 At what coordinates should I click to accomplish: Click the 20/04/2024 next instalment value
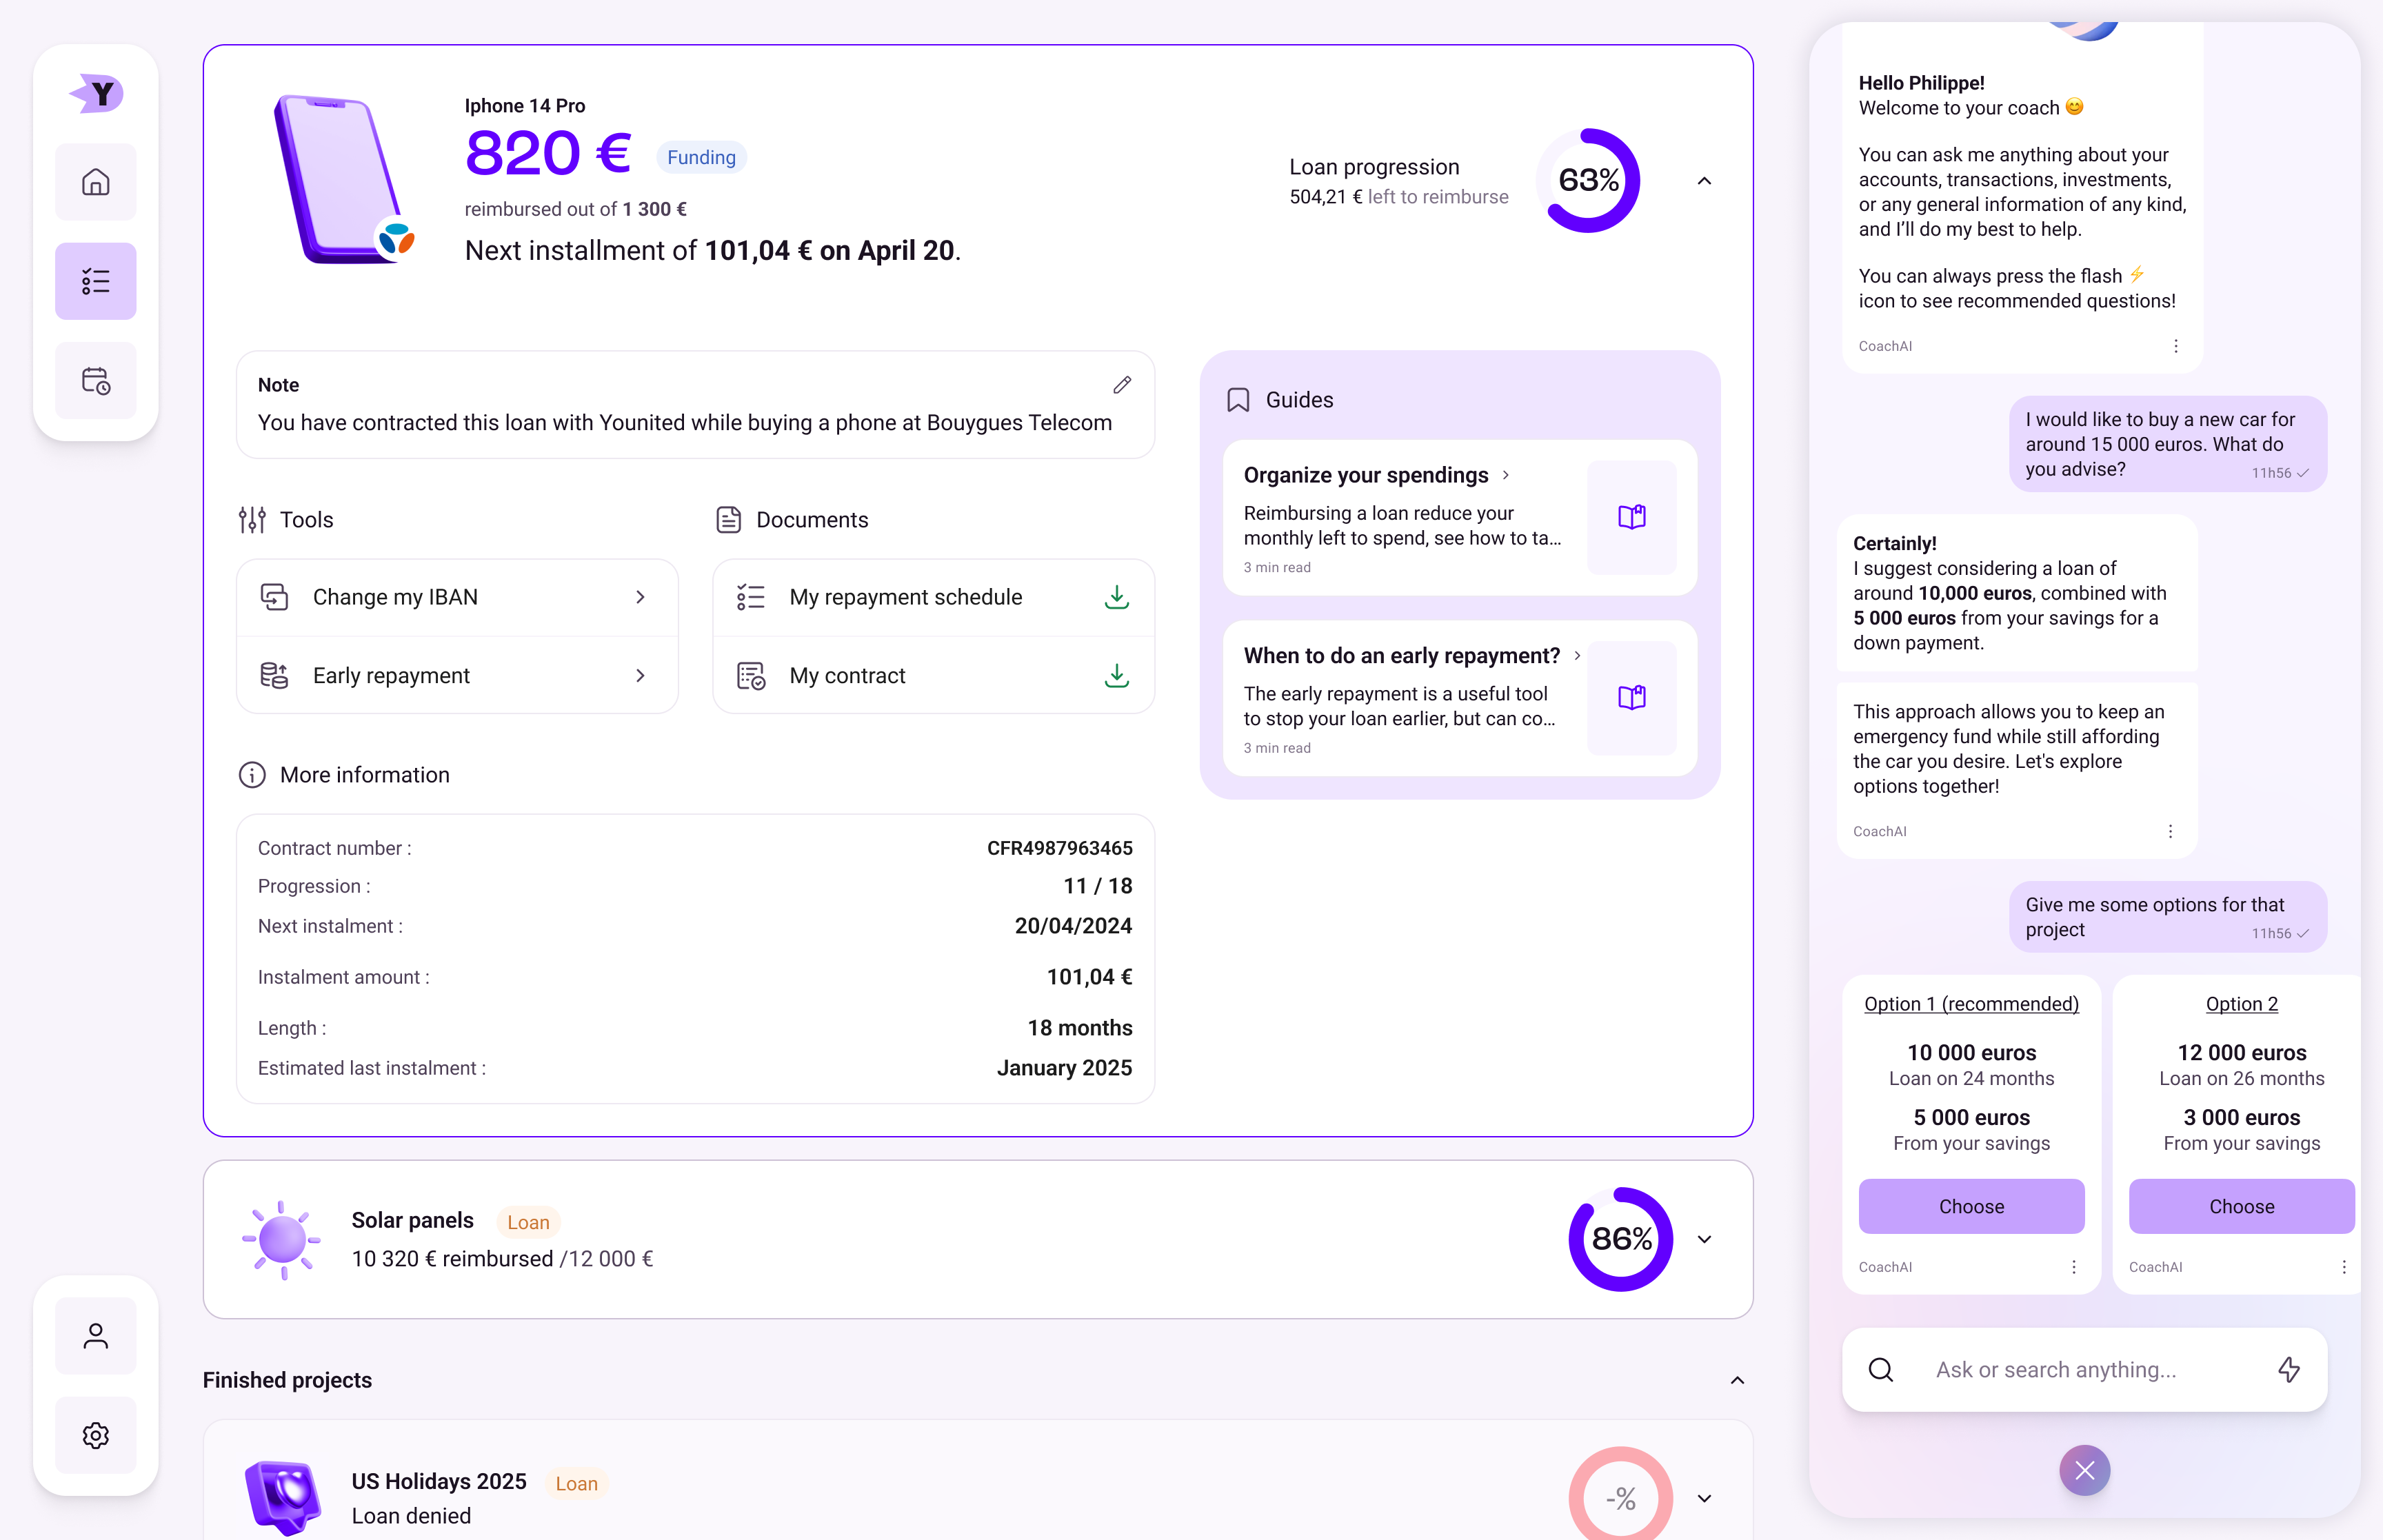point(1073,926)
